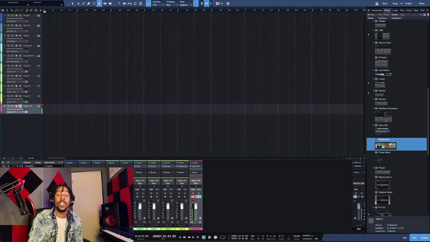Click the Fast Forward transport button
430x242 pixels.
(x=189, y=237)
